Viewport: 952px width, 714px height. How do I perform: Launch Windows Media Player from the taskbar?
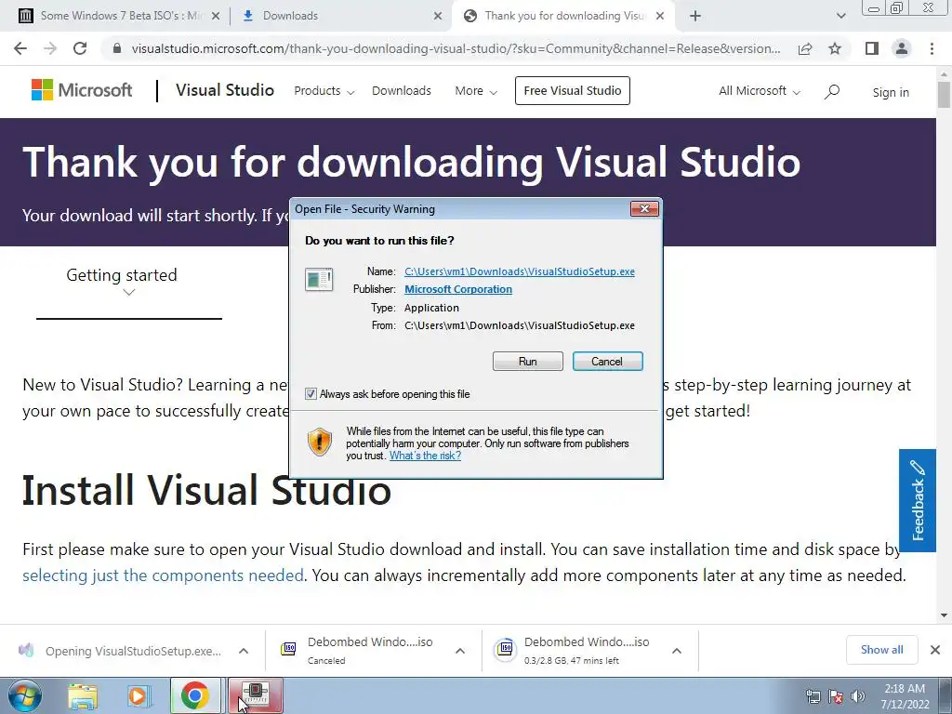[x=138, y=696]
